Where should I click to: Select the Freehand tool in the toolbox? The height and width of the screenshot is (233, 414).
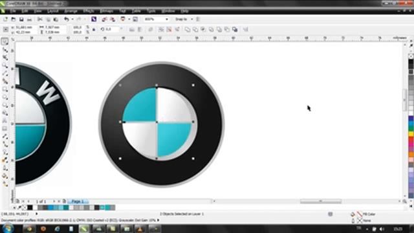pyautogui.click(x=5, y=73)
